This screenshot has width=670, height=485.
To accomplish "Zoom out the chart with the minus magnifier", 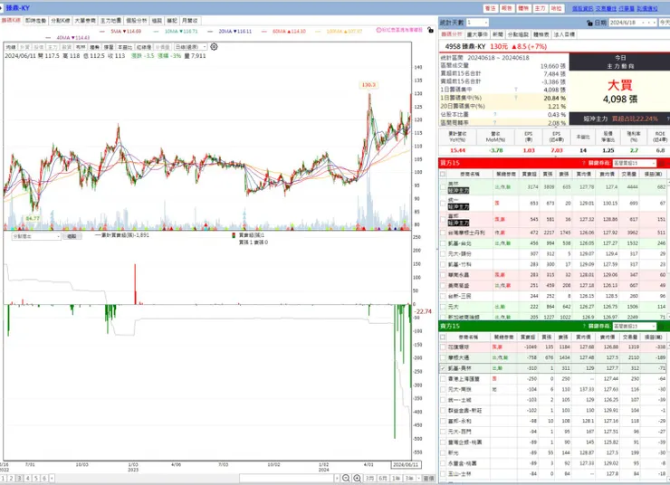I will point(346,478).
